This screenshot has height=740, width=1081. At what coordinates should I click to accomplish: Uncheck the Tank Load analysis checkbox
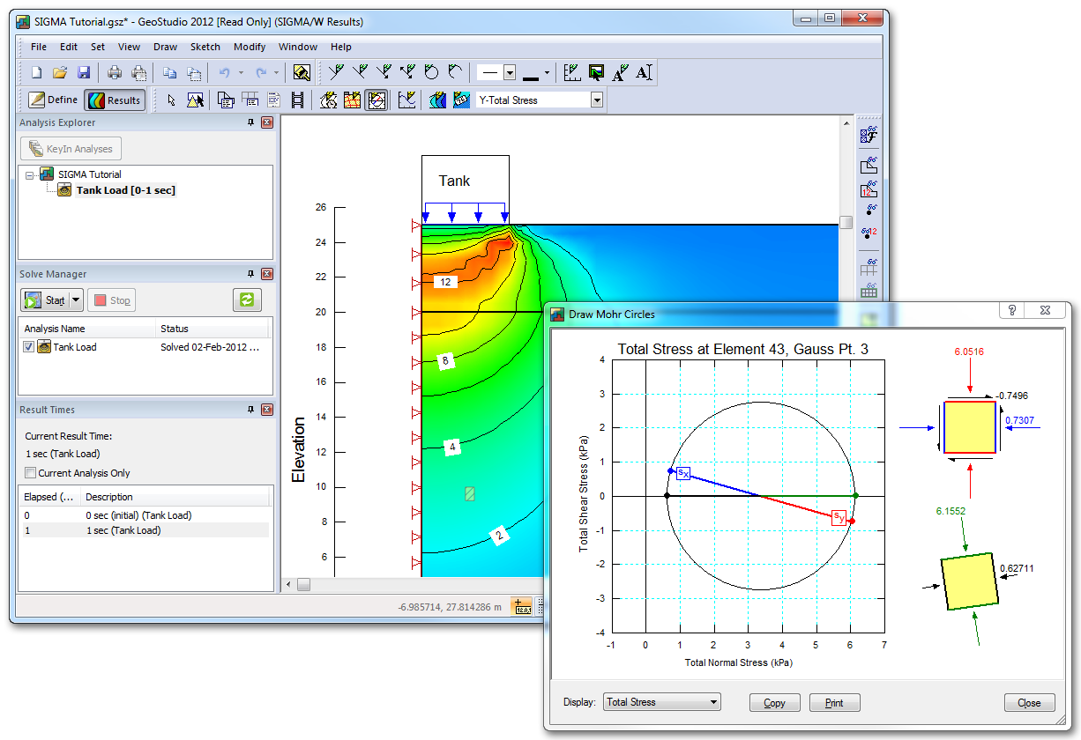coord(29,347)
